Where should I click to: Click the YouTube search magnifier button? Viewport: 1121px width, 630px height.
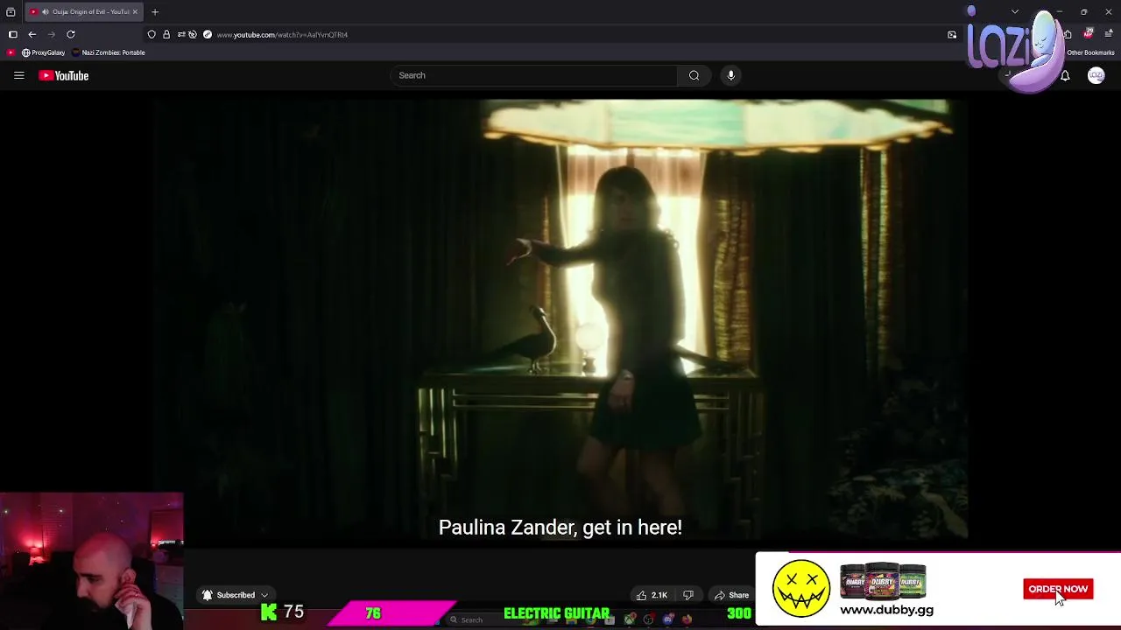coord(694,75)
